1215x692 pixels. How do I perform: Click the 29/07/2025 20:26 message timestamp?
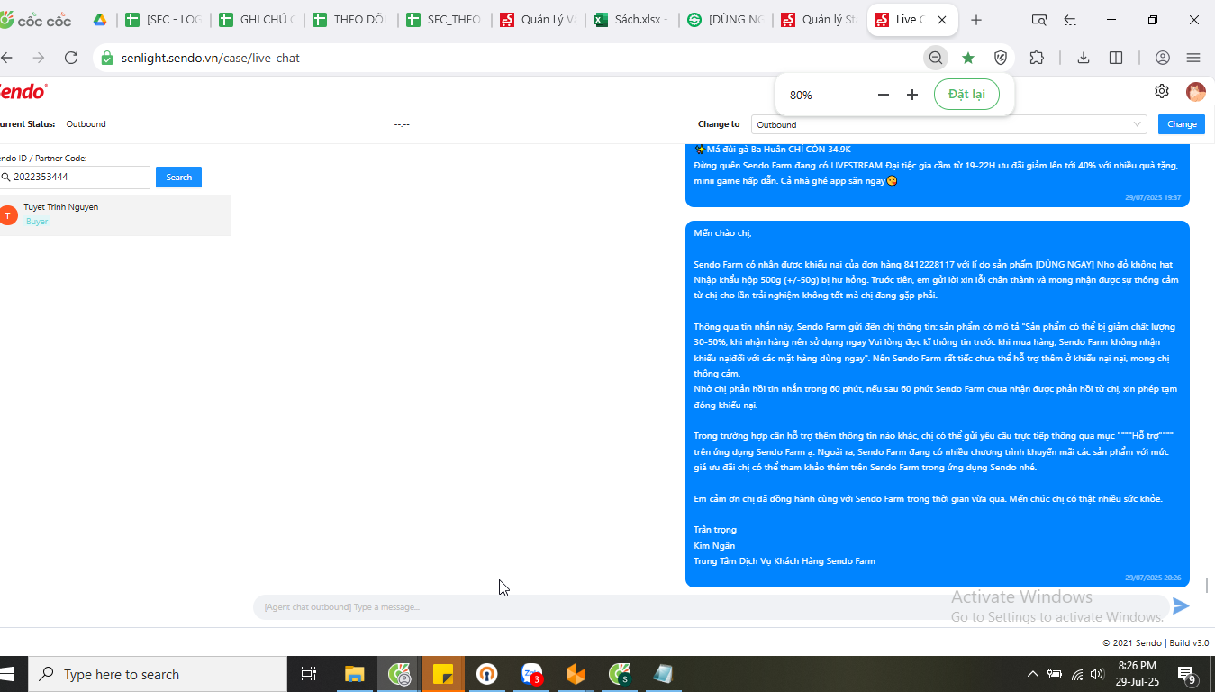[x=1153, y=578]
